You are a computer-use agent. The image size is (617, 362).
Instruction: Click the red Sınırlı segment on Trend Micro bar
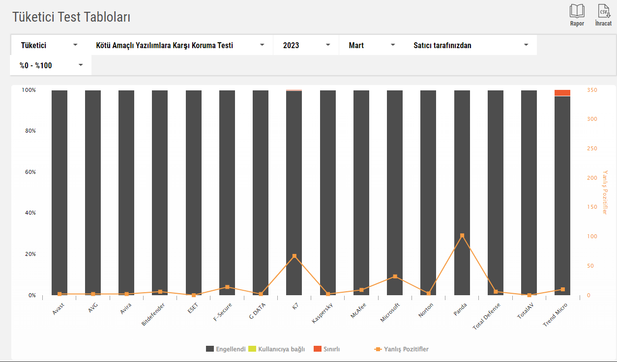[x=562, y=93]
